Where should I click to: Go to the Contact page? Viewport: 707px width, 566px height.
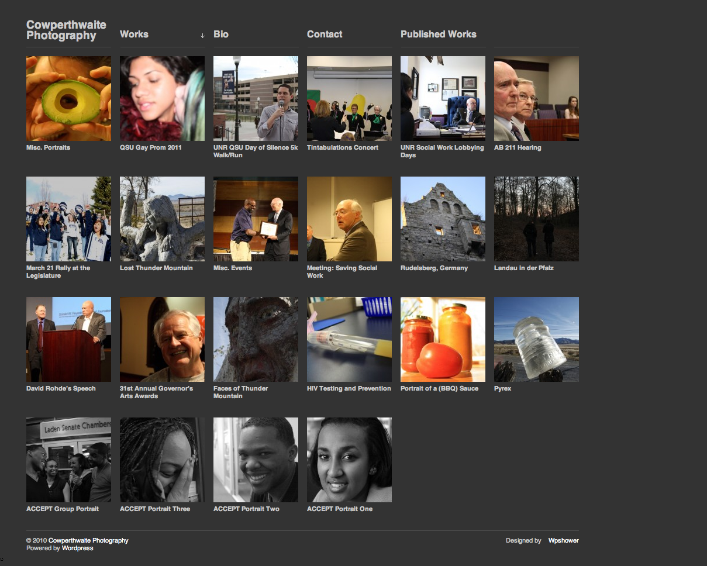pos(325,34)
